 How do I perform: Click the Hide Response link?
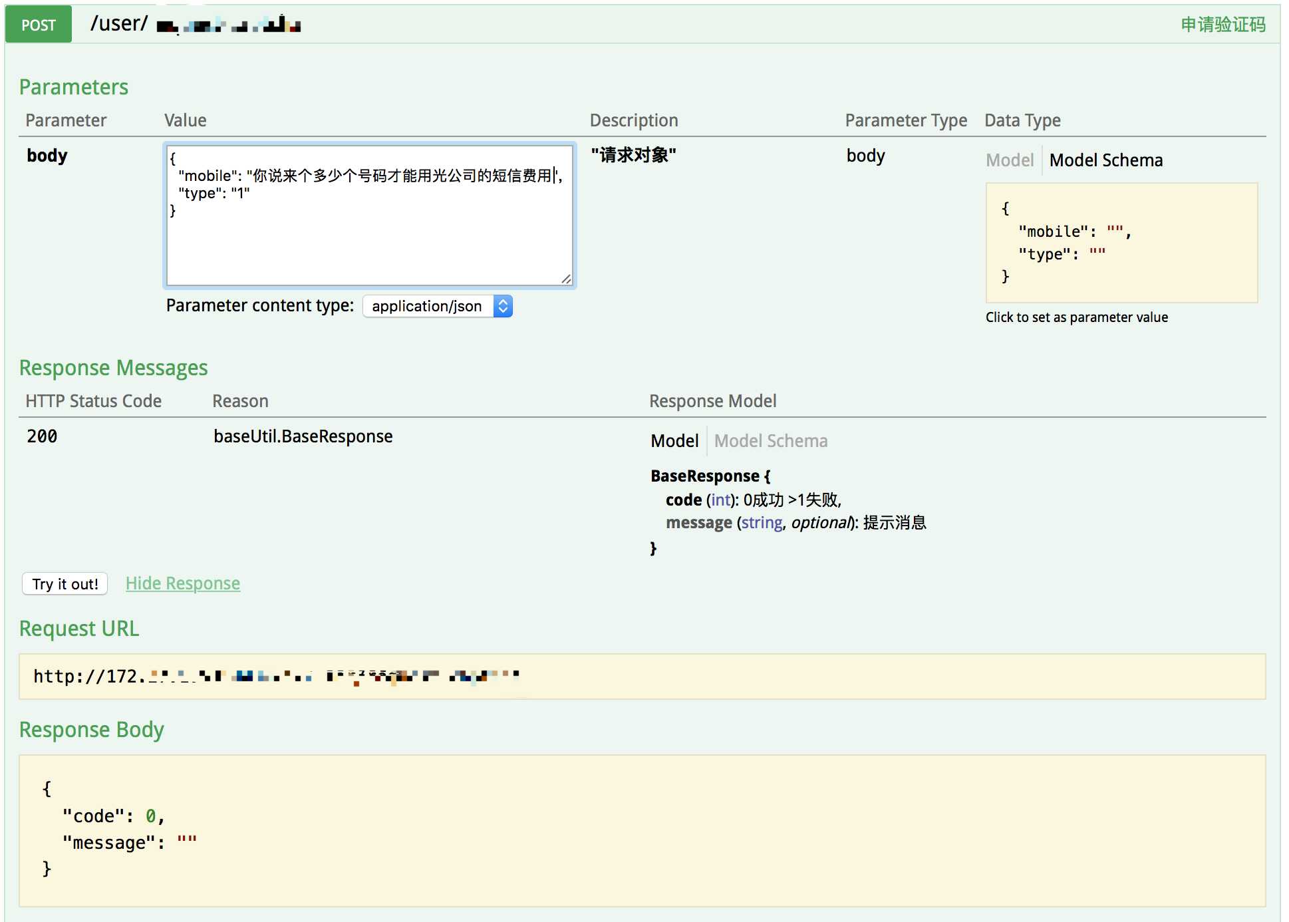pos(183,583)
